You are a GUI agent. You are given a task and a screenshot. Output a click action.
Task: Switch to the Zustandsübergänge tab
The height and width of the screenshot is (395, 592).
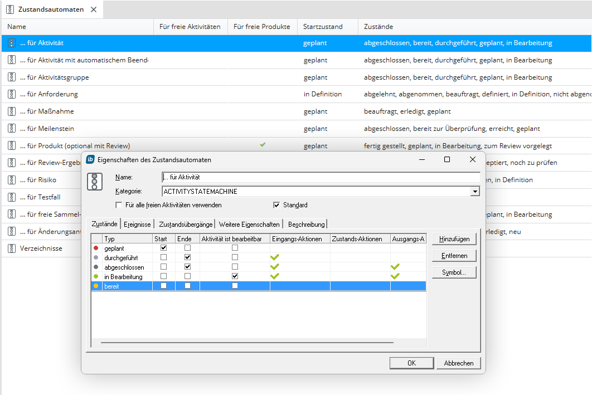pyautogui.click(x=185, y=224)
